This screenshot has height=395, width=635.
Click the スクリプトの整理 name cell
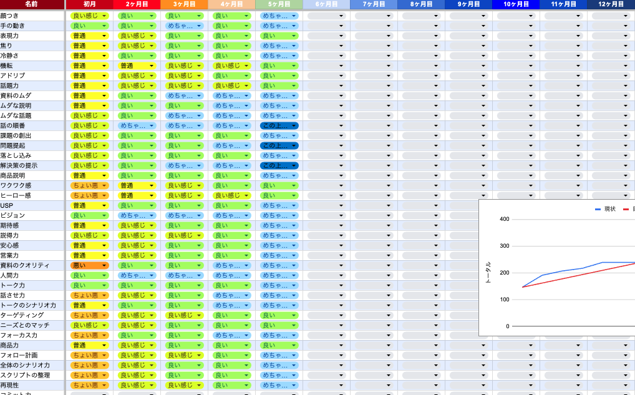tap(32, 375)
